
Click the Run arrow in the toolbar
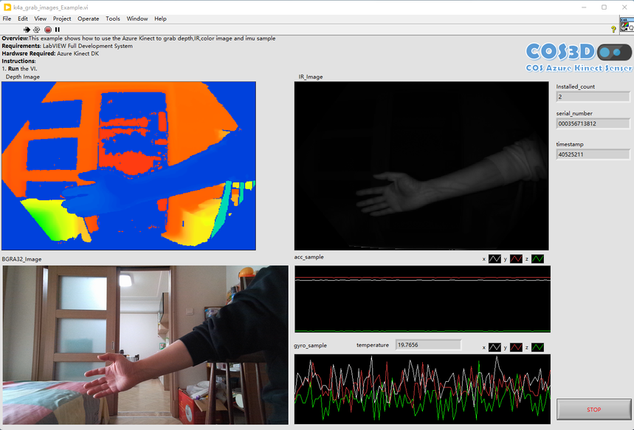coord(27,30)
